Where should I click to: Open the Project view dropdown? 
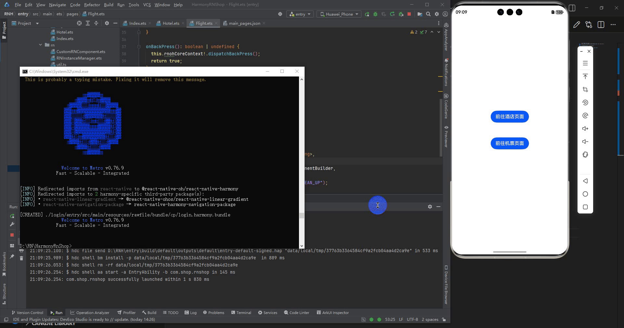25,23
